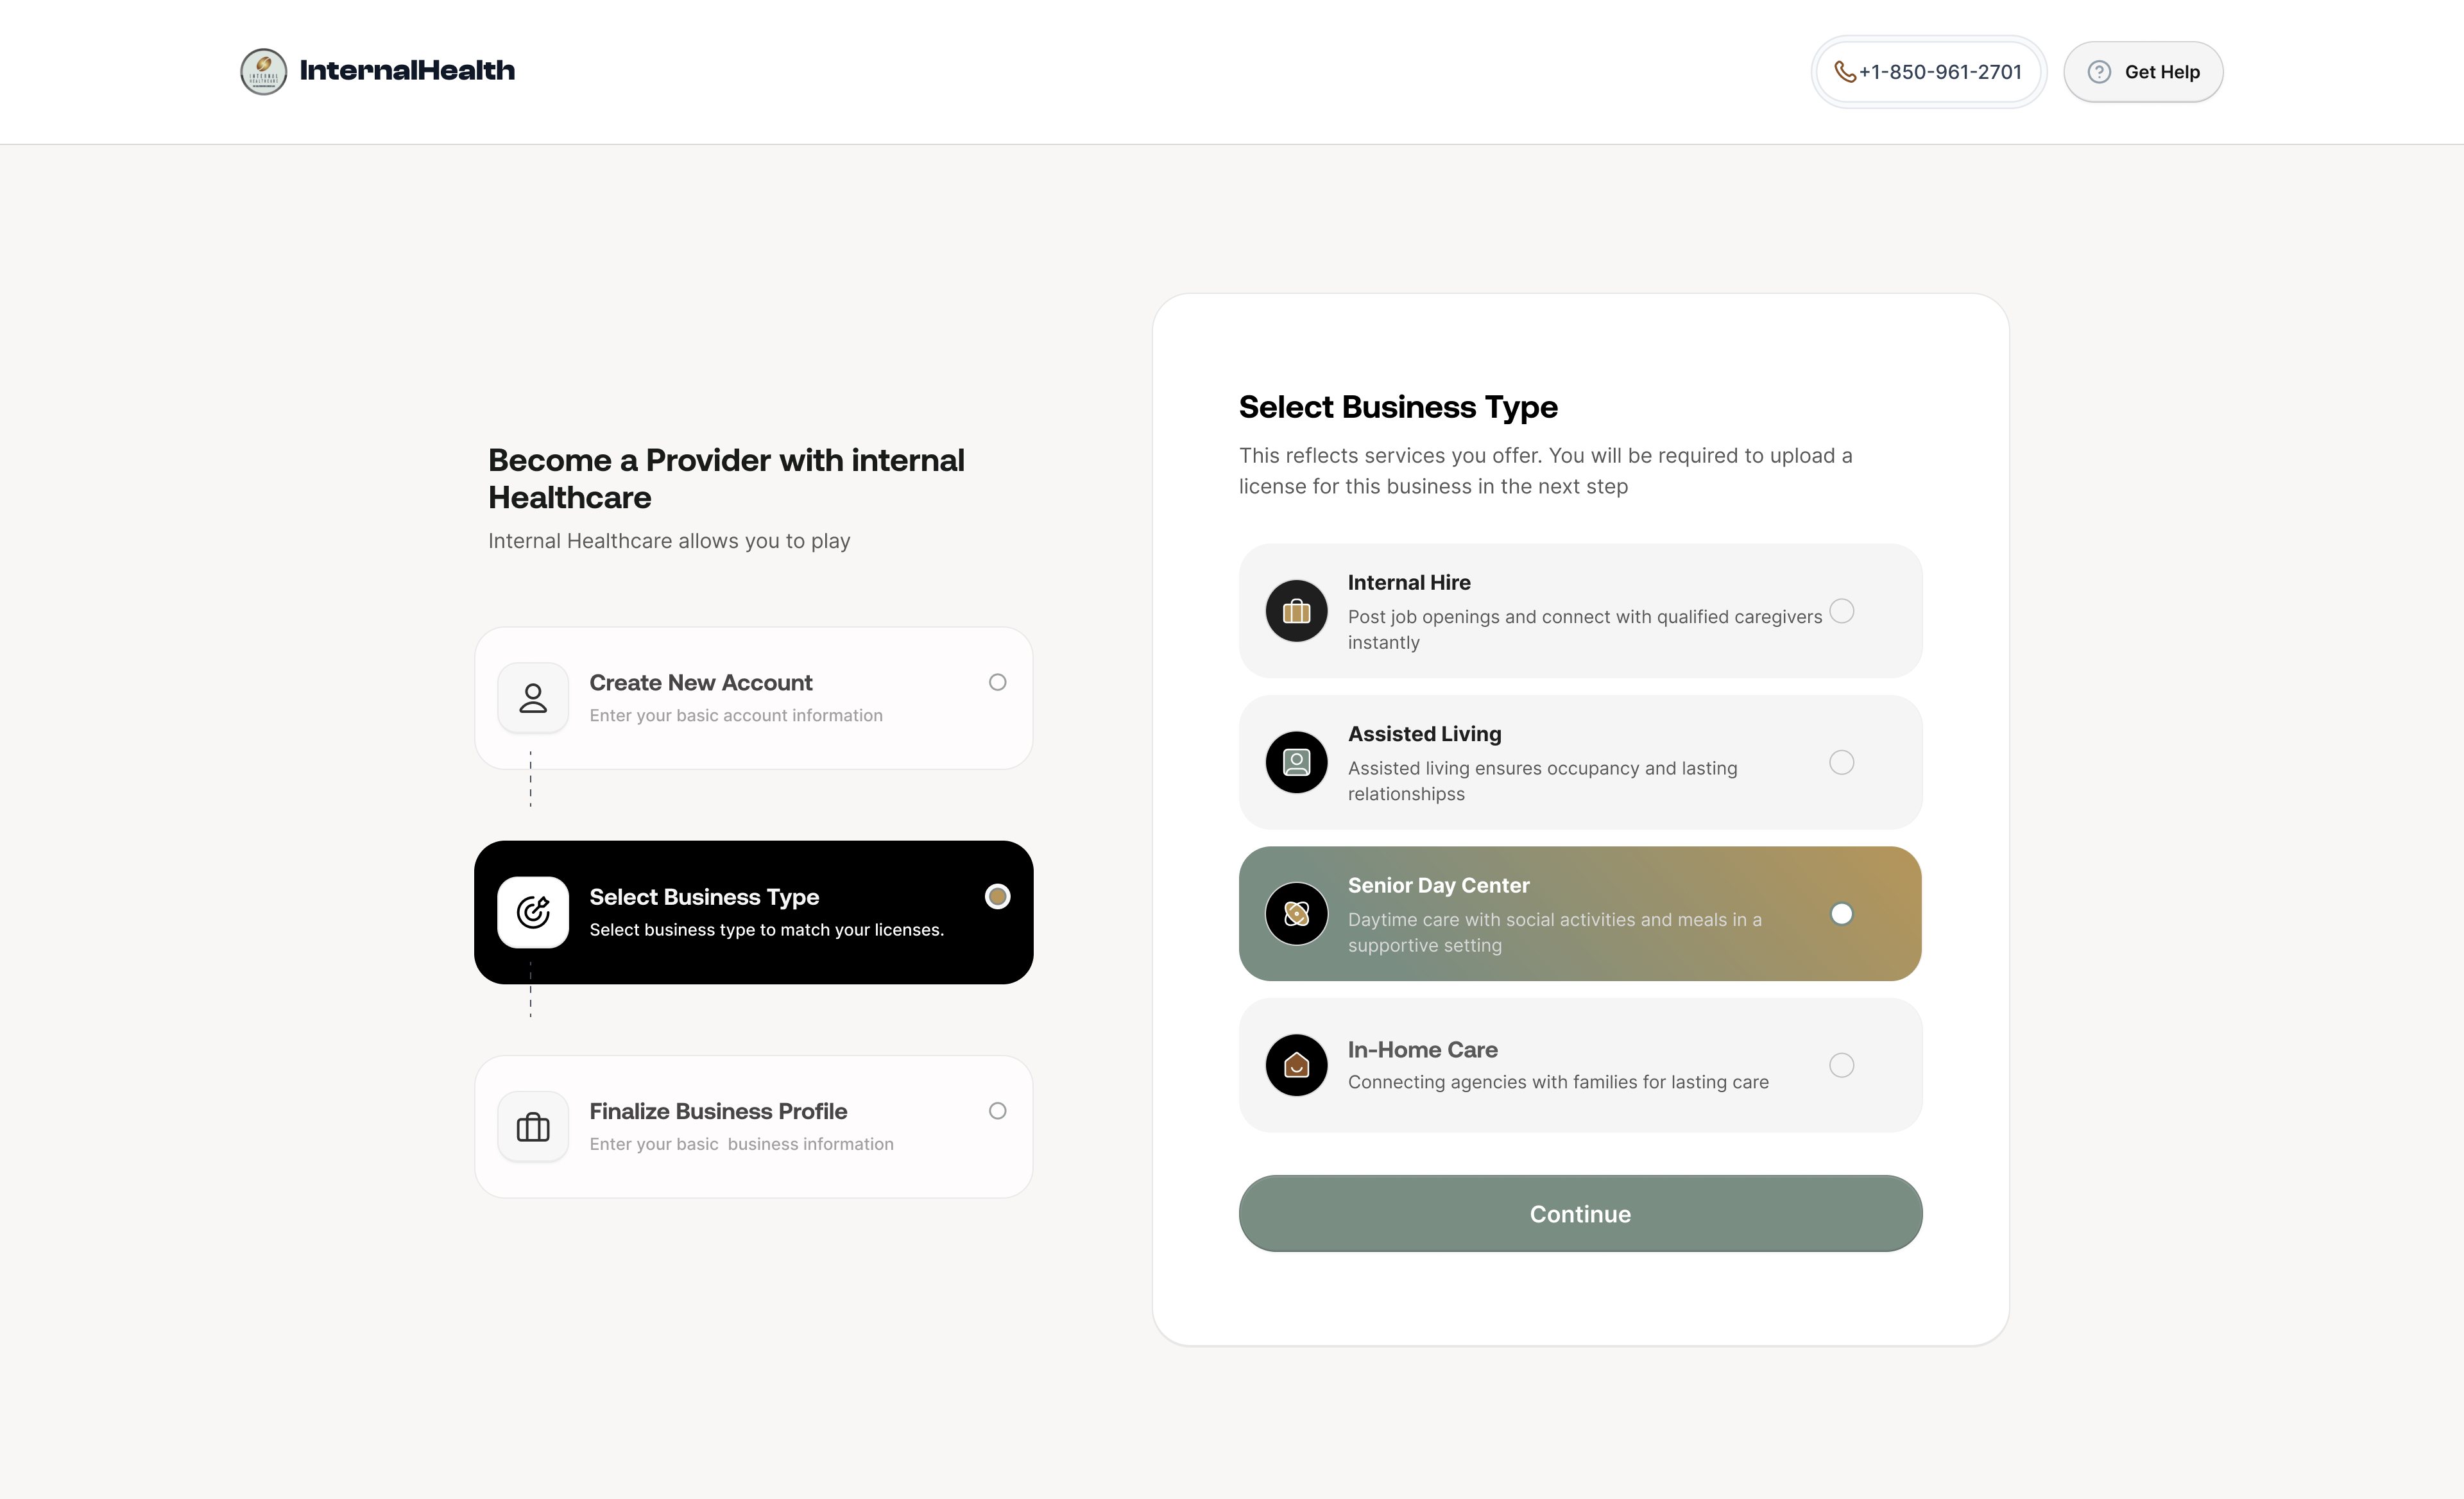The height and width of the screenshot is (1499, 2464).
Task: Click the phone handset icon
Action: point(1845,72)
